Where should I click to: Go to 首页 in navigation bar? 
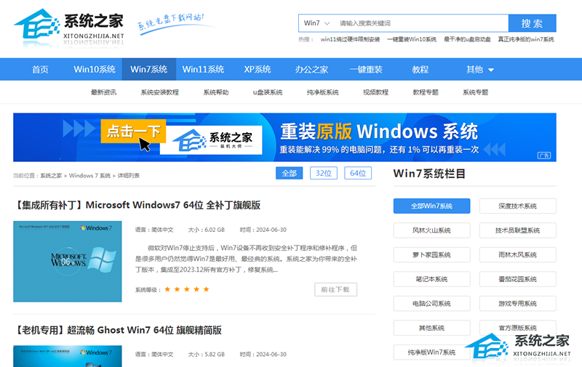(x=40, y=69)
